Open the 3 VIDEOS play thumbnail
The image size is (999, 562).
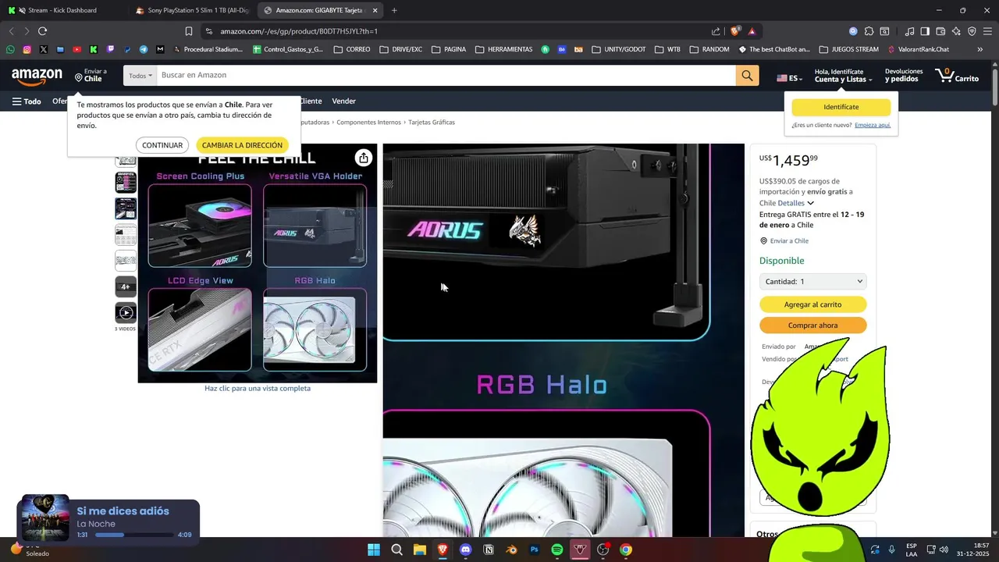(x=126, y=313)
